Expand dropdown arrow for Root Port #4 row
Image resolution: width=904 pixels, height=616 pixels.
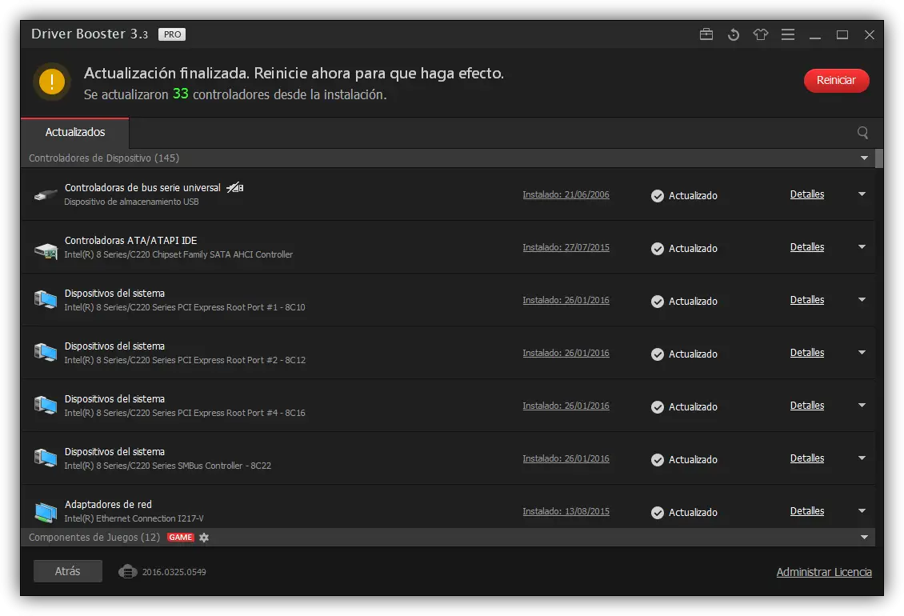(x=862, y=406)
